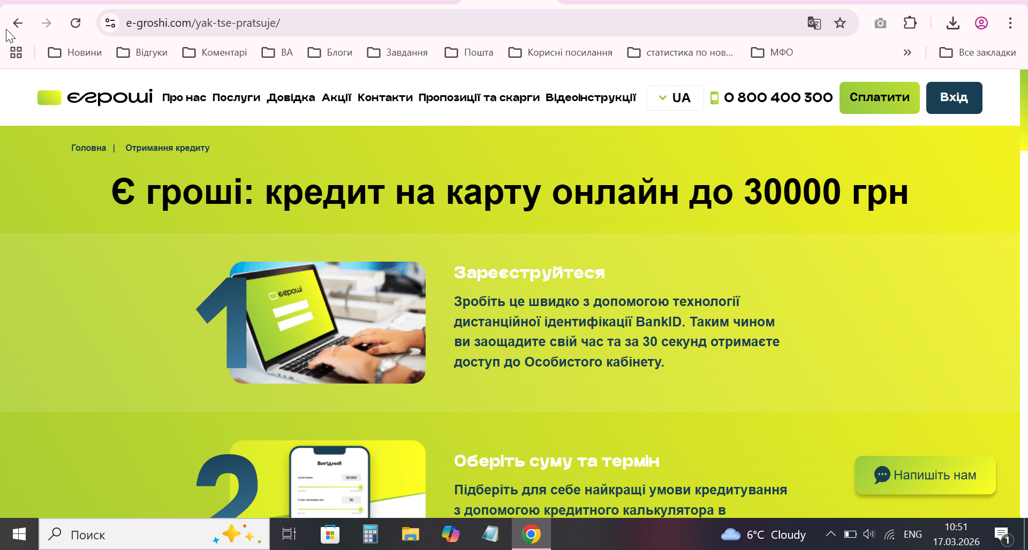Open the МФО bookmark folder
Viewport: 1028px width, 550px height.
coord(772,52)
